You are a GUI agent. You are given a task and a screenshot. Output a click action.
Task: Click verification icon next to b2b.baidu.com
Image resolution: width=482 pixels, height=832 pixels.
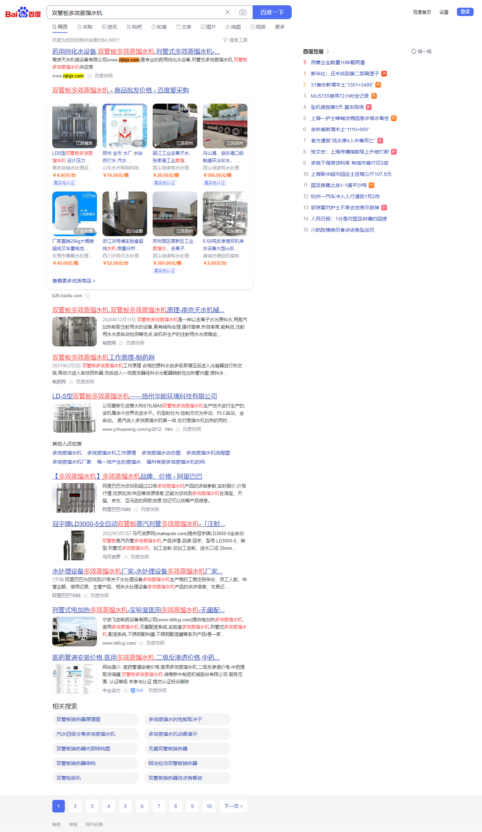point(87,296)
